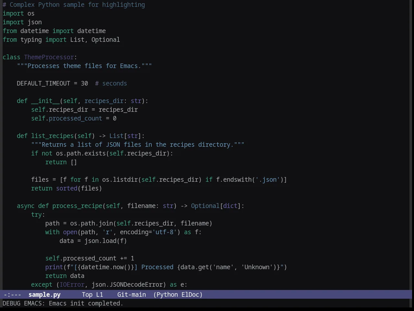Click the 'async' keyword
Viewport: 414px width, 311px height.
[x=26, y=206]
